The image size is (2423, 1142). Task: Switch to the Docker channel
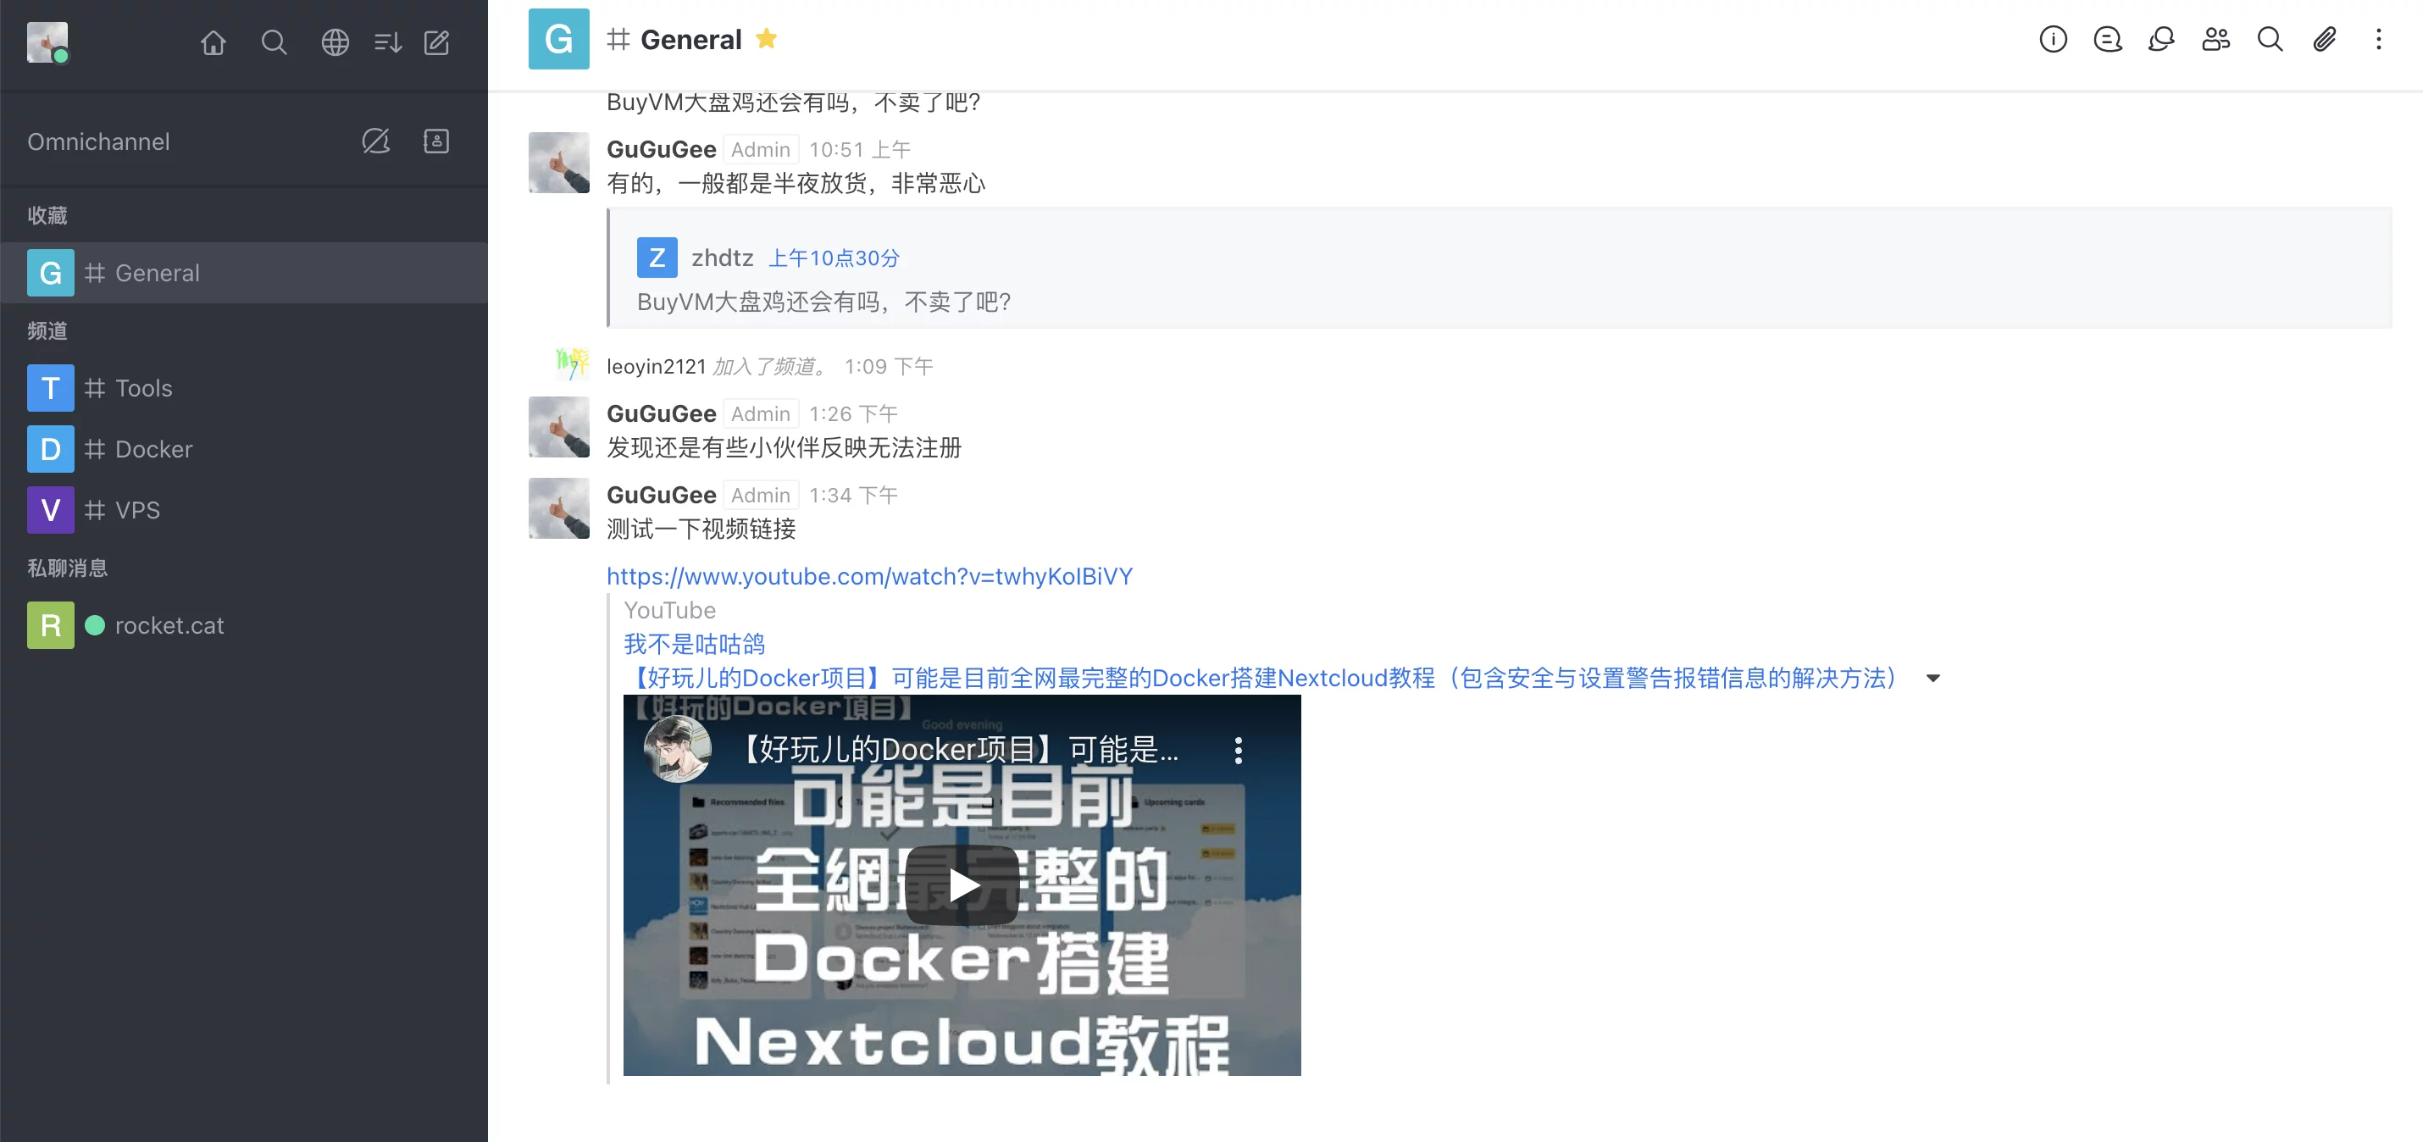pos(244,449)
